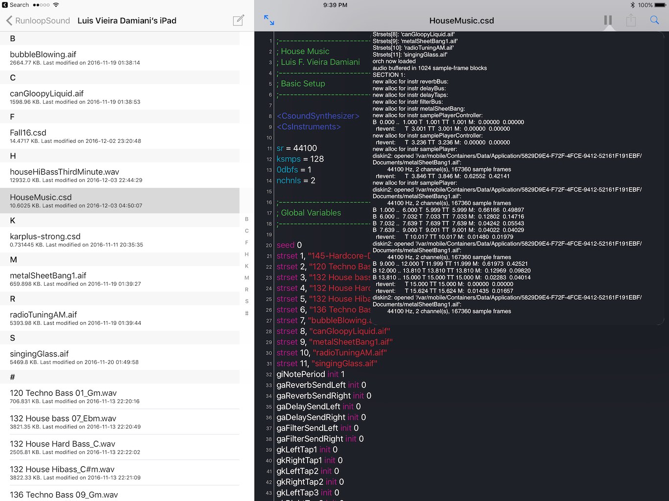Image resolution: width=669 pixels, height=501 pixels.
Task: Place cursor on the 'nchnls = 2' line
Action: [296, 181]
